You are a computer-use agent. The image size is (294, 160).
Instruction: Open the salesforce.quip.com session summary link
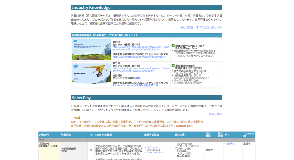(139, 57)
